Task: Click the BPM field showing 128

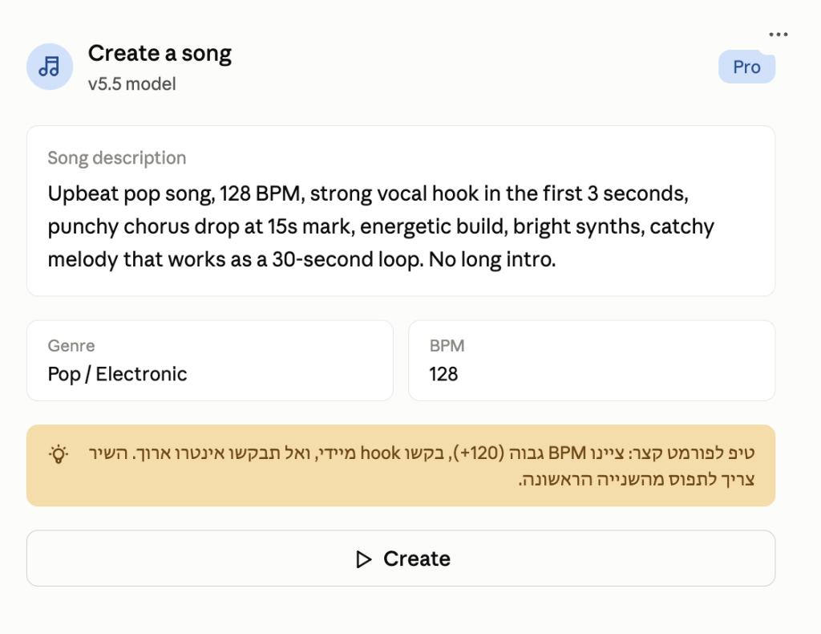Action: coord(592,360)
